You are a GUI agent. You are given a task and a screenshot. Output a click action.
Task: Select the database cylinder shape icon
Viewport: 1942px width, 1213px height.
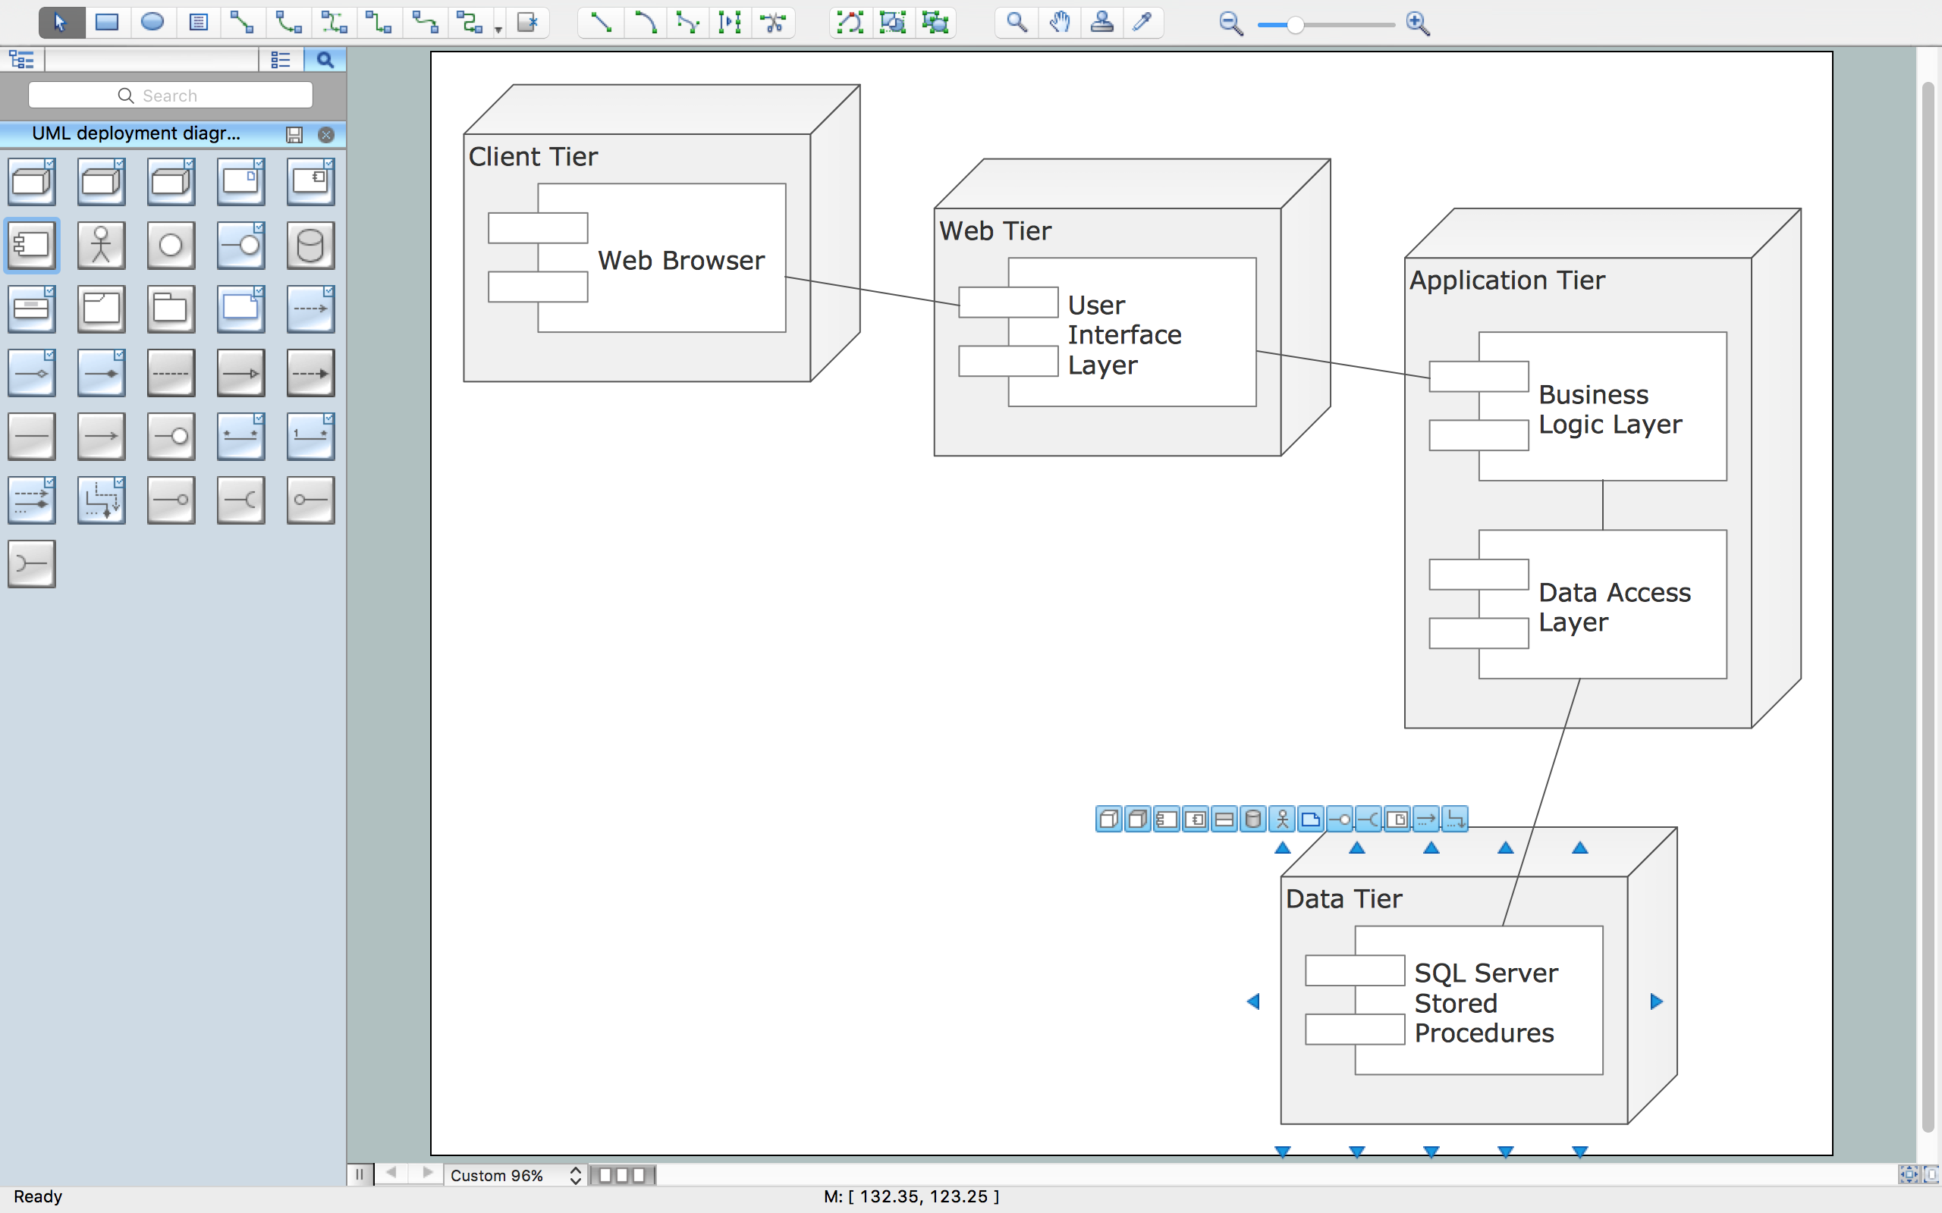pos(309,245)
